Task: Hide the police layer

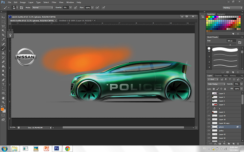Action: [209, 131]
